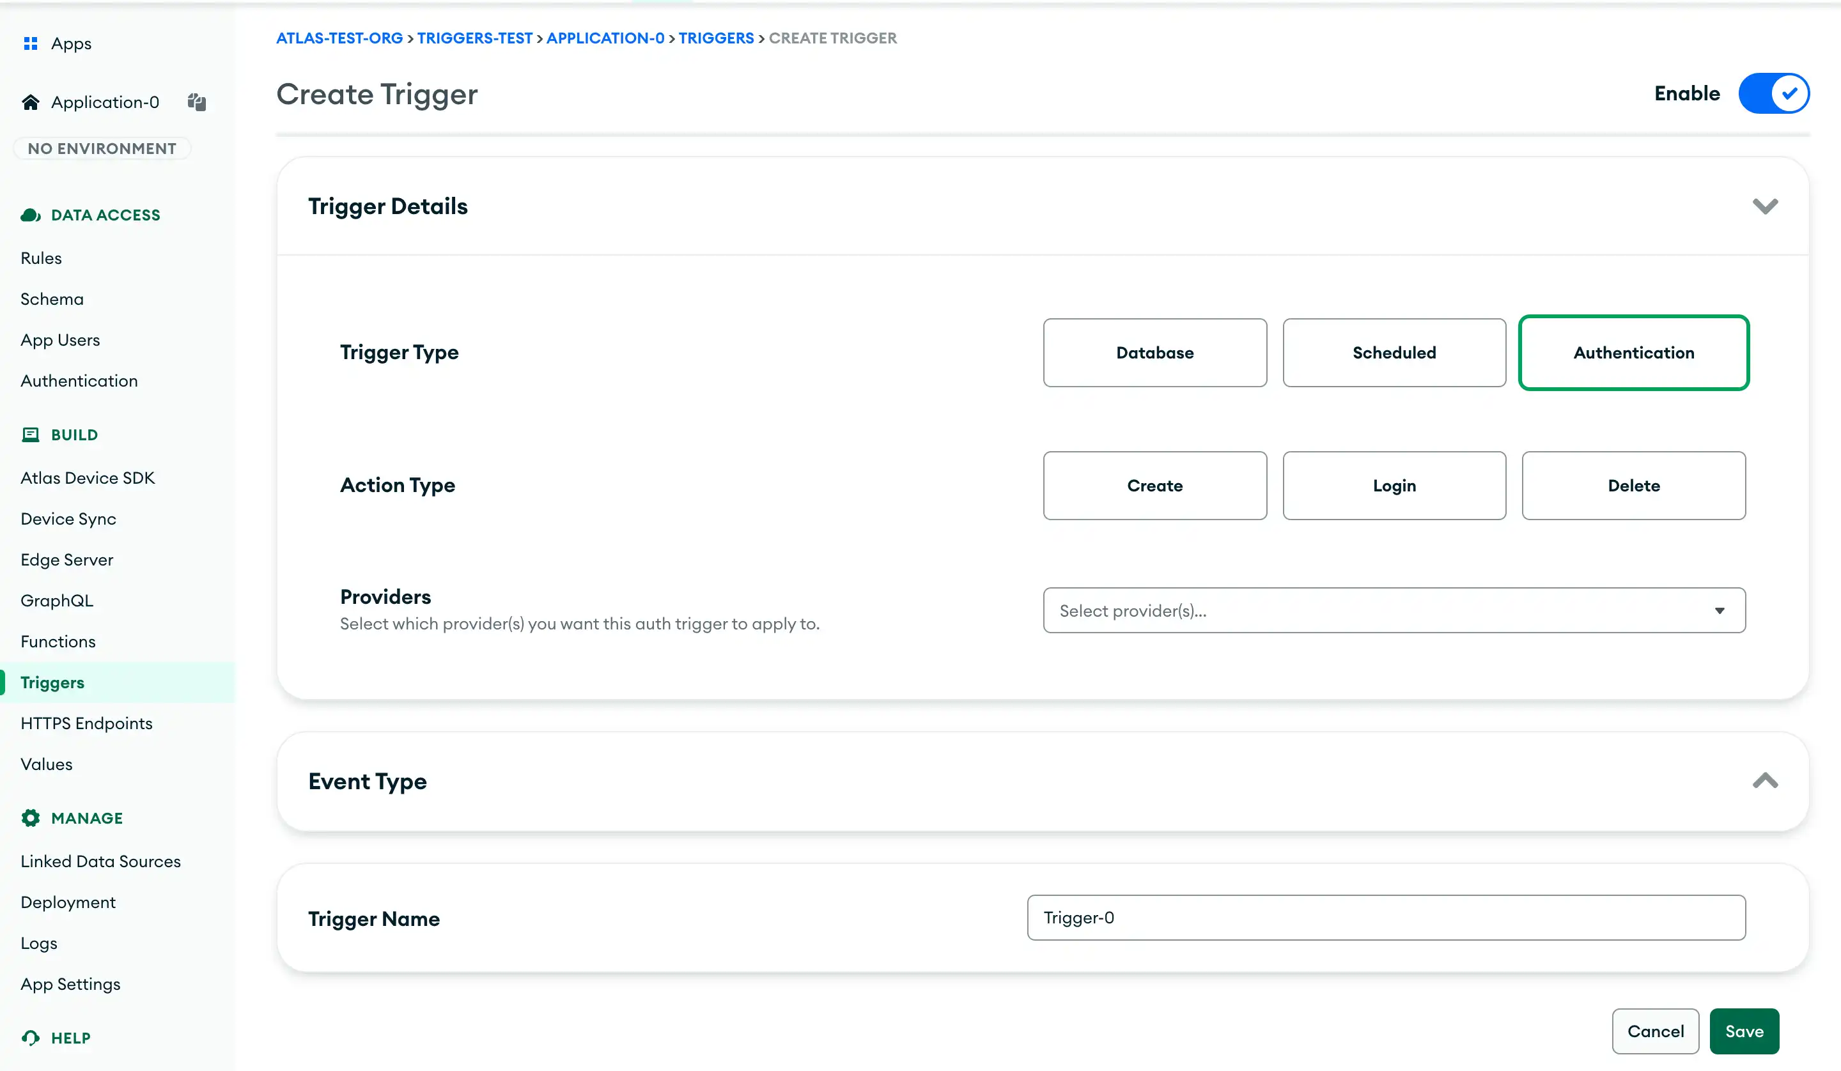Screen dimensions: 1841x1071
Task: Navigate to Rules in sidebar
Action: pyautogui.click(x=41, y=258)
